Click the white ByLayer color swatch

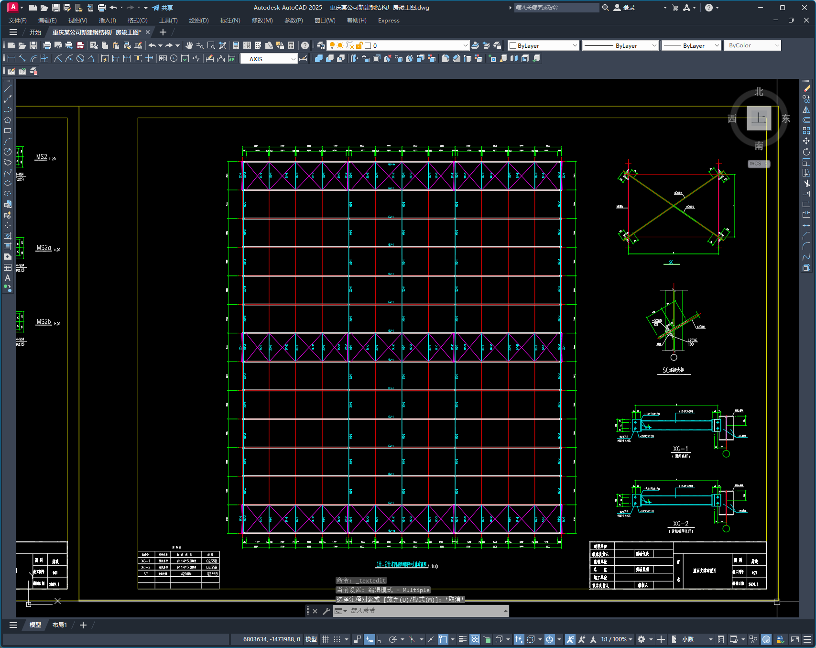point(513,45)
